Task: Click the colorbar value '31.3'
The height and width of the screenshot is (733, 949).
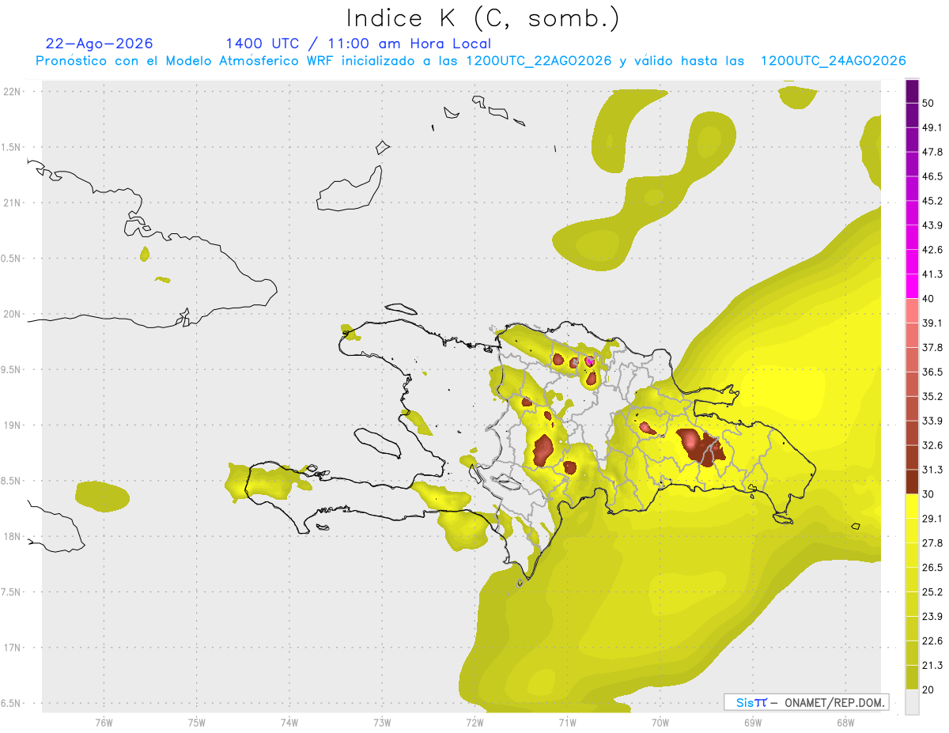Action: pyautogui.click(x=932, y=470)
